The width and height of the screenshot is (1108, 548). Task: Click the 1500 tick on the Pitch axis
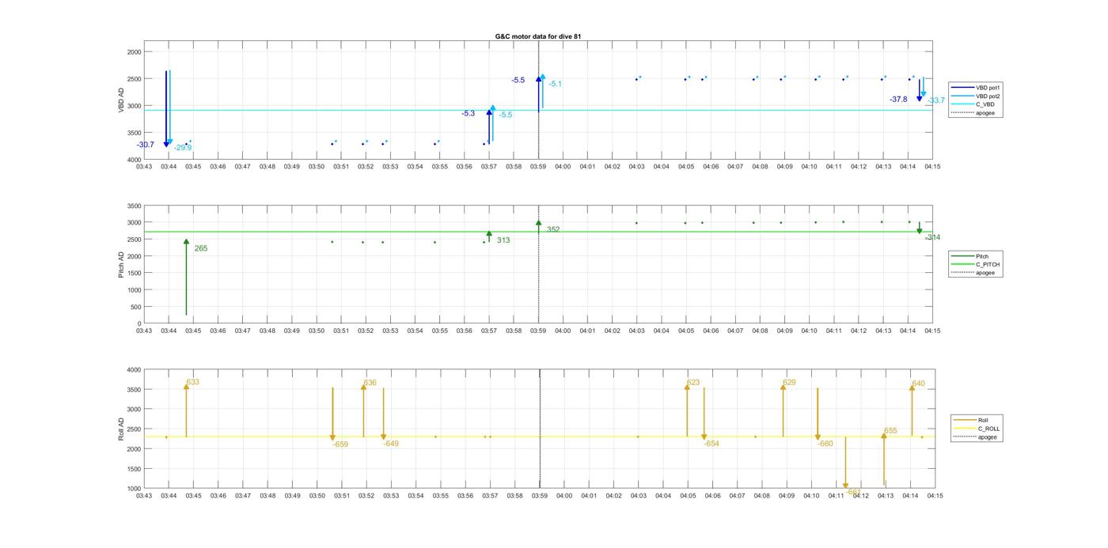pos(135,273)
